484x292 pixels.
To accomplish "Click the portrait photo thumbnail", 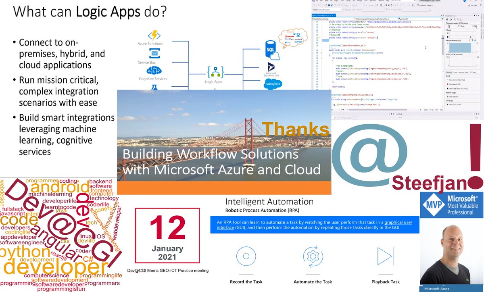I will tap(451, 253).
